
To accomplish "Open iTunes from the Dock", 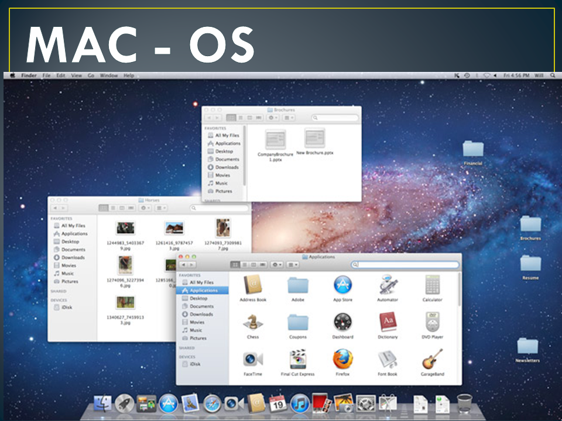I will [300, 403].
